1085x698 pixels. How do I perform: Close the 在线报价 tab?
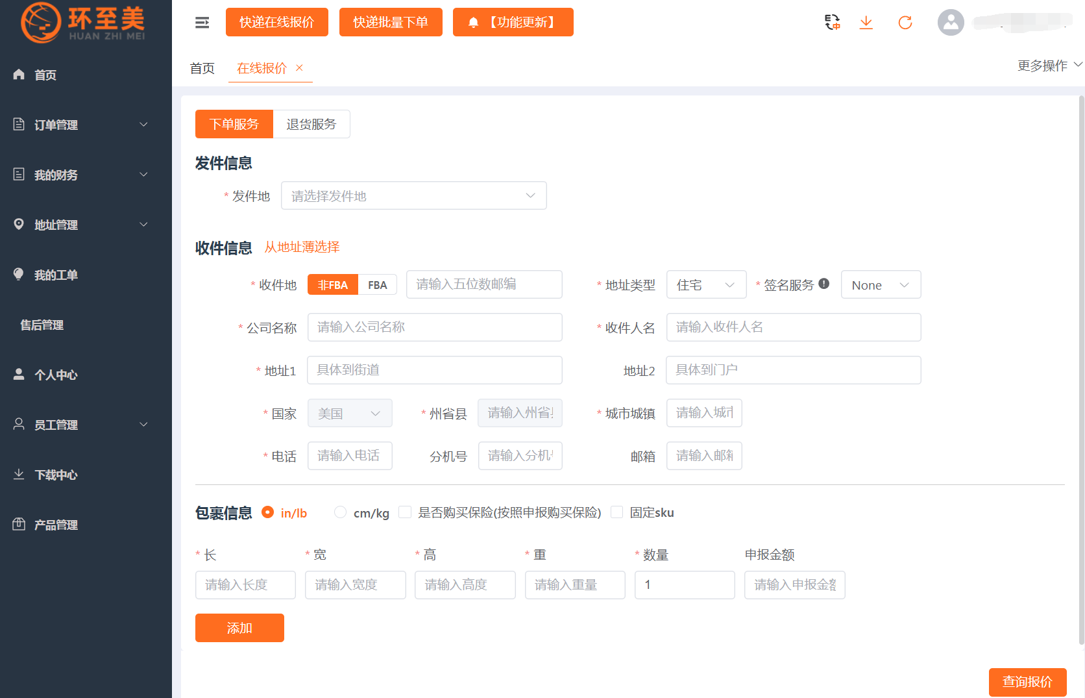pyautogui.click(x=299, y=68)
